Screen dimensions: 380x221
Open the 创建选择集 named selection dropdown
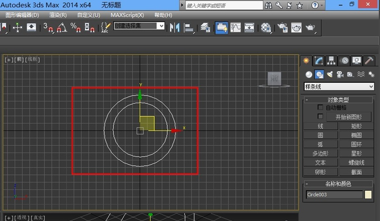(x=139, y=26)
